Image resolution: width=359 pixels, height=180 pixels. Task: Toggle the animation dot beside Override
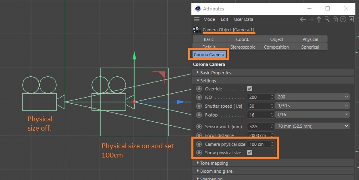pyautogui.click(x=199, y=89)
